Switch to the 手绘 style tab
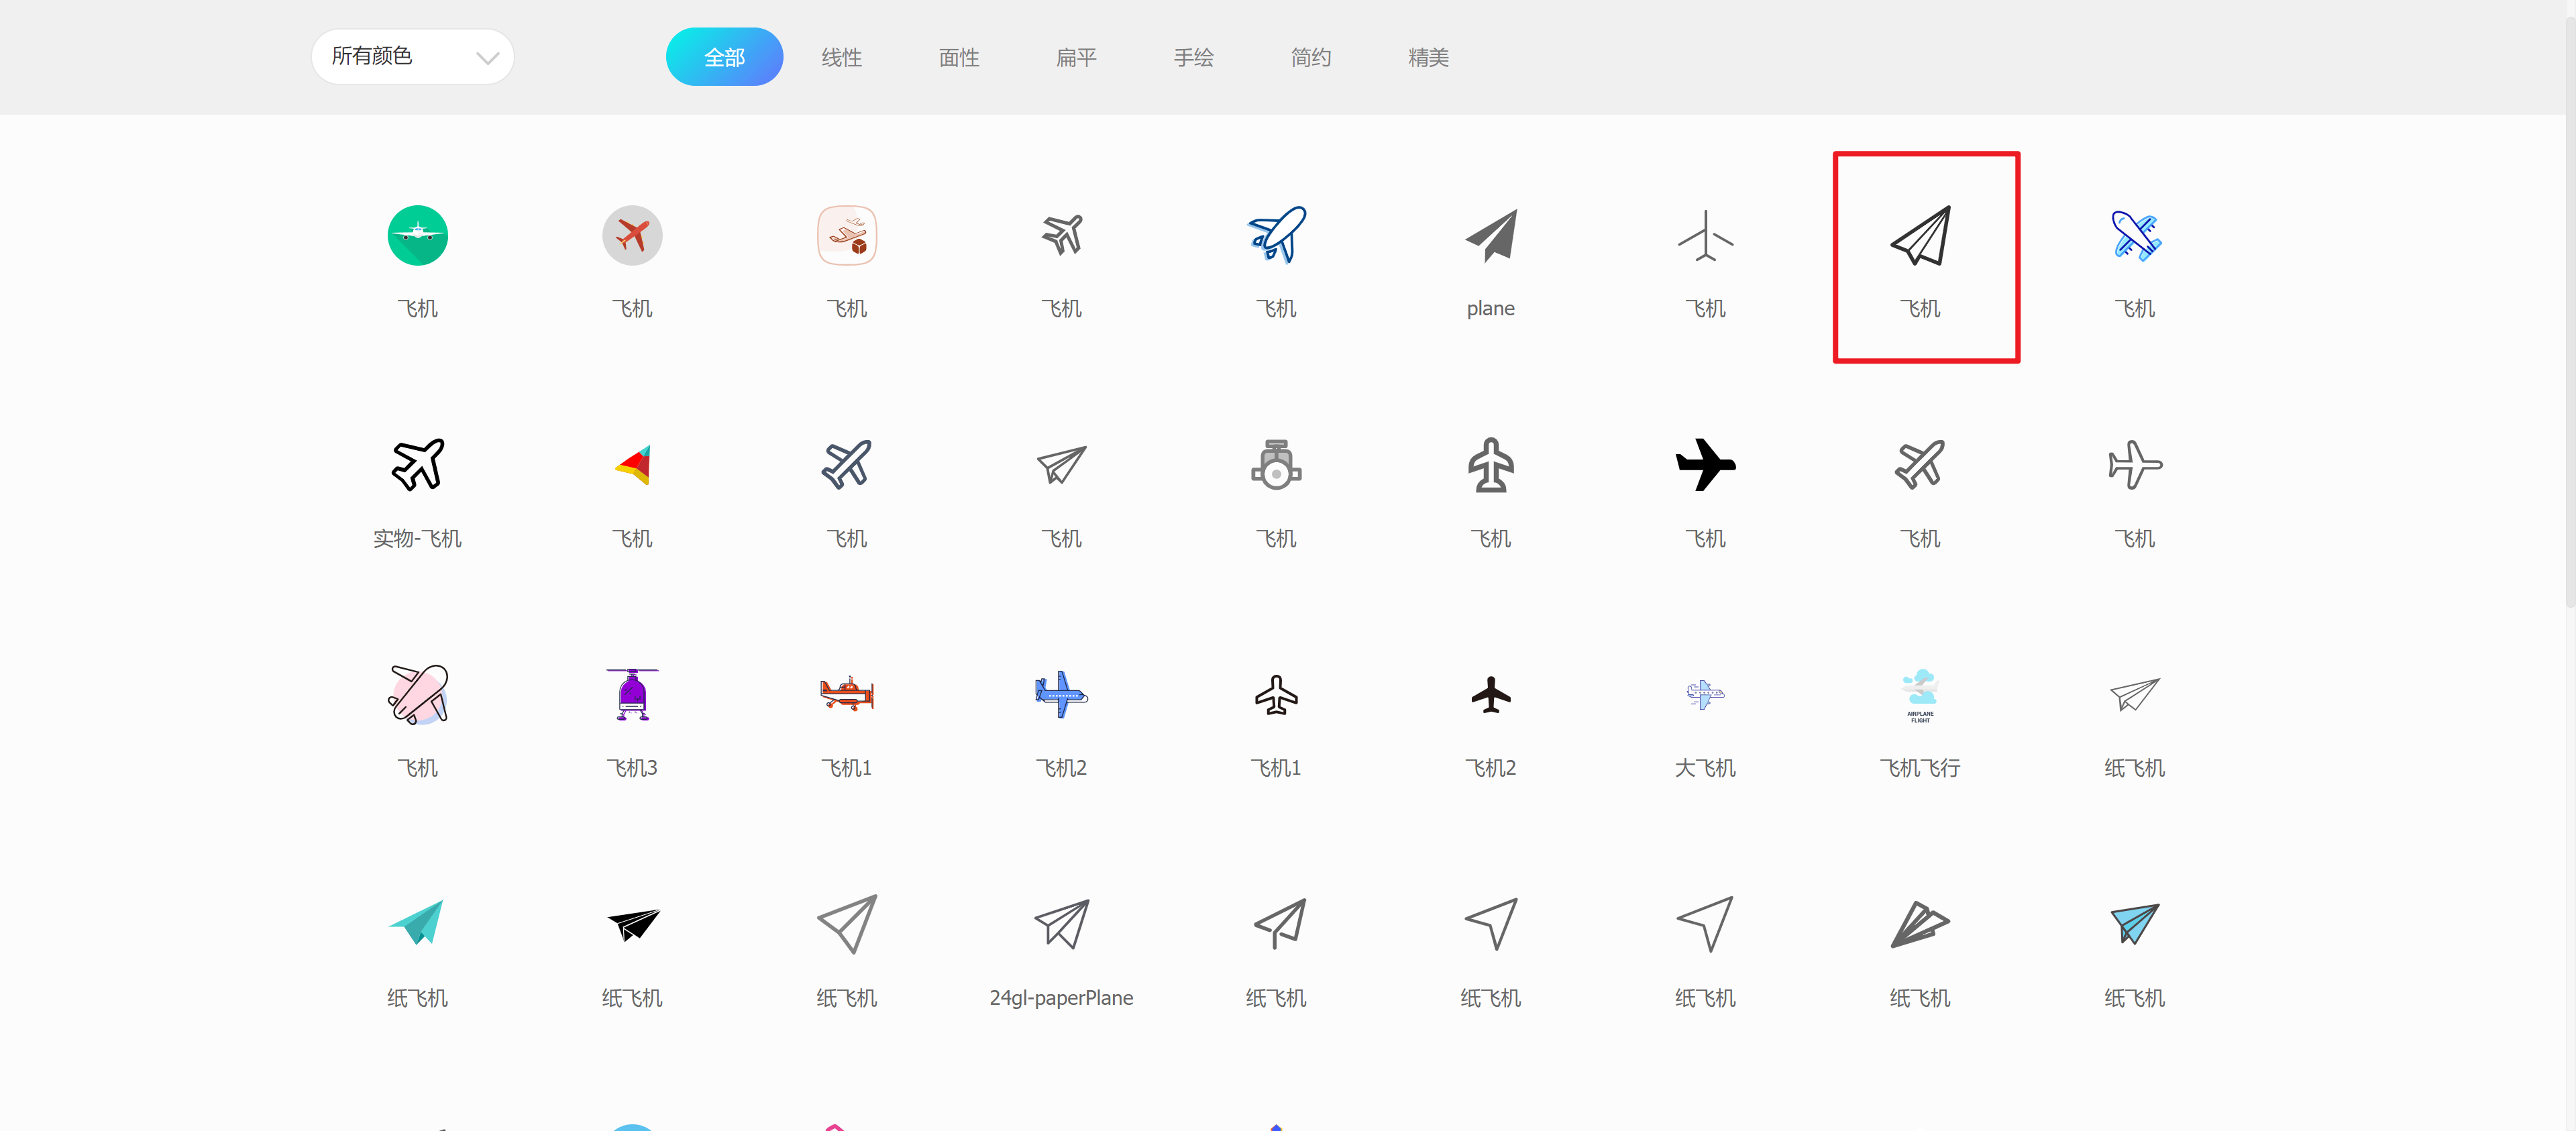2576x1131 pixels. pyautogui.click(x=1193, y=58)
